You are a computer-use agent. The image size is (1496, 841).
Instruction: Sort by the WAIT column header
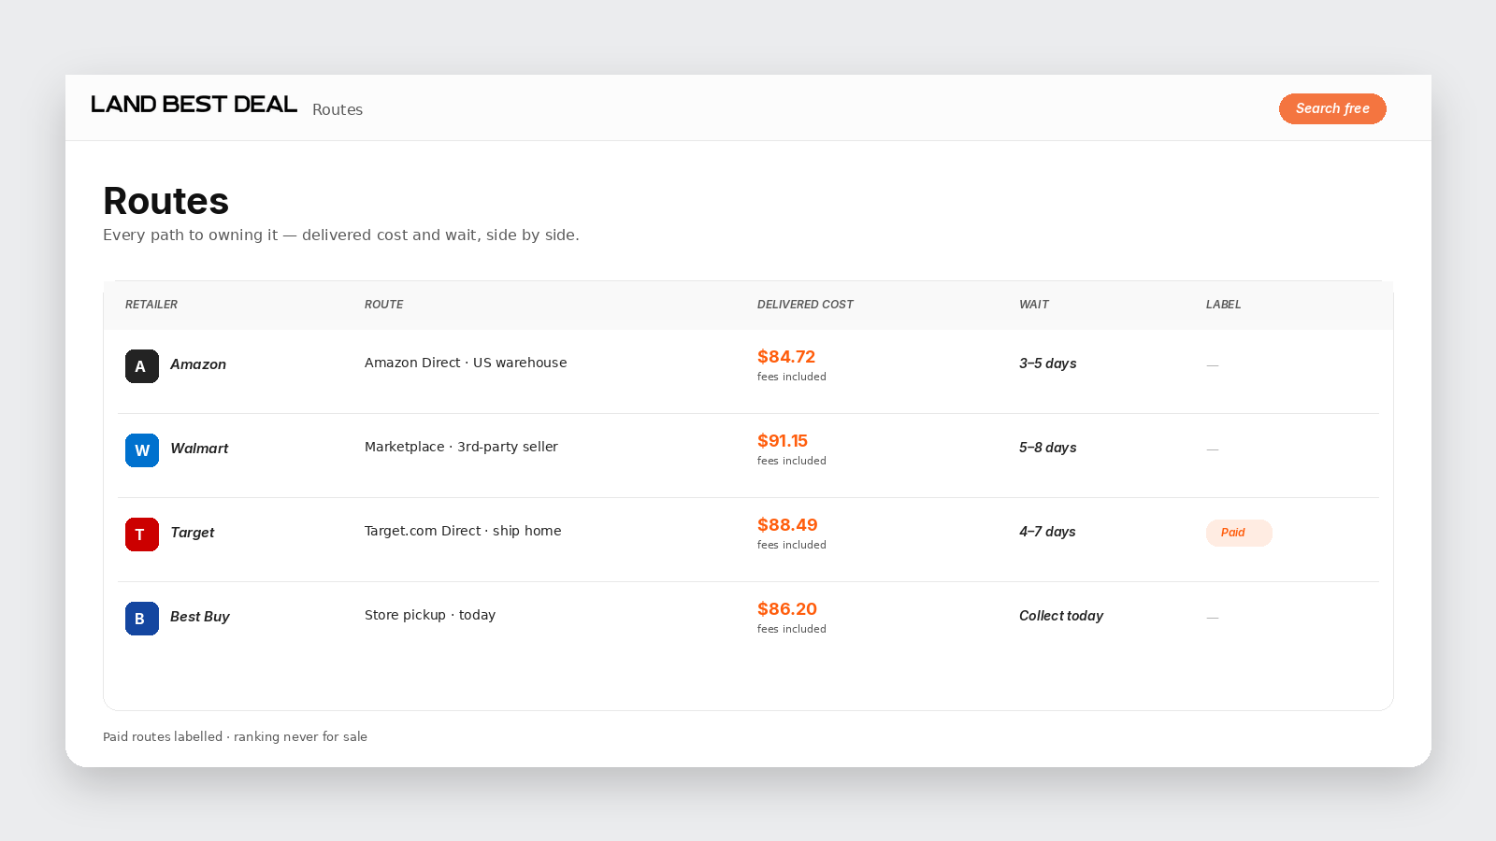point(1034,305)
